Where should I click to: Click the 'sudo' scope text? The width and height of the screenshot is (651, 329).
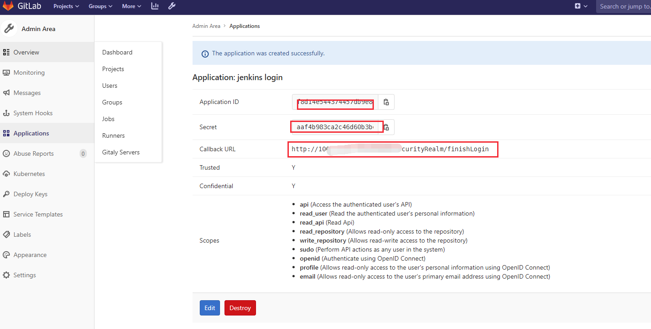tap(307, 249)
